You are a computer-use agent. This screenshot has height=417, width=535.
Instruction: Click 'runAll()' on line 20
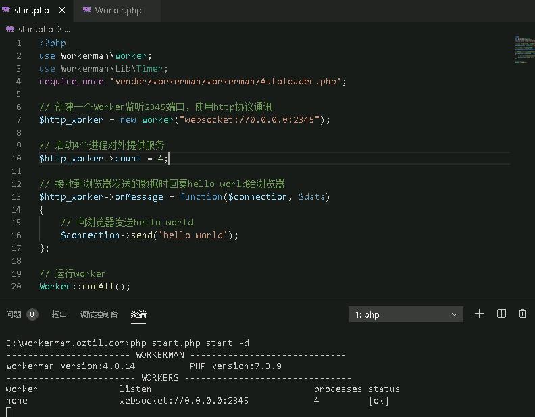(x=103, y=287)
